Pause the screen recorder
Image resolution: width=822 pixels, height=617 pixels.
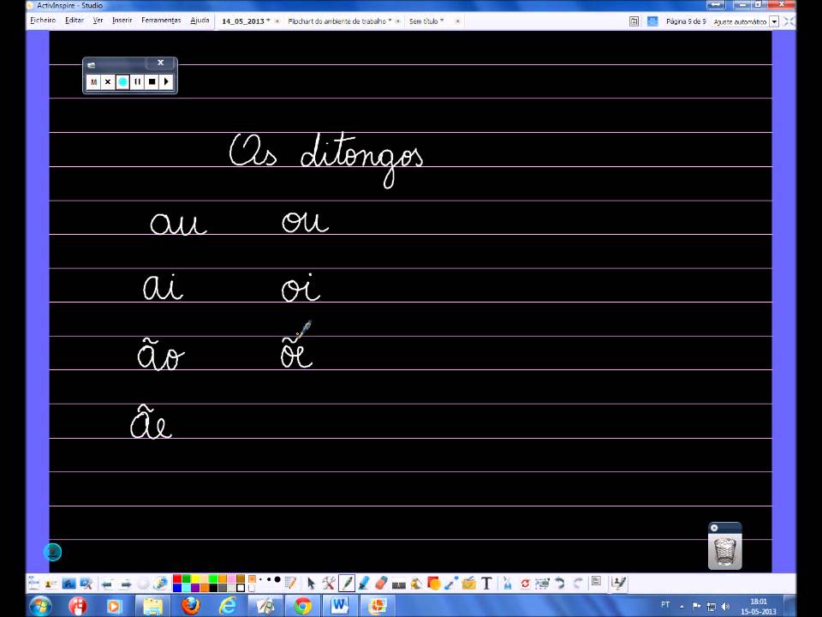137,82
